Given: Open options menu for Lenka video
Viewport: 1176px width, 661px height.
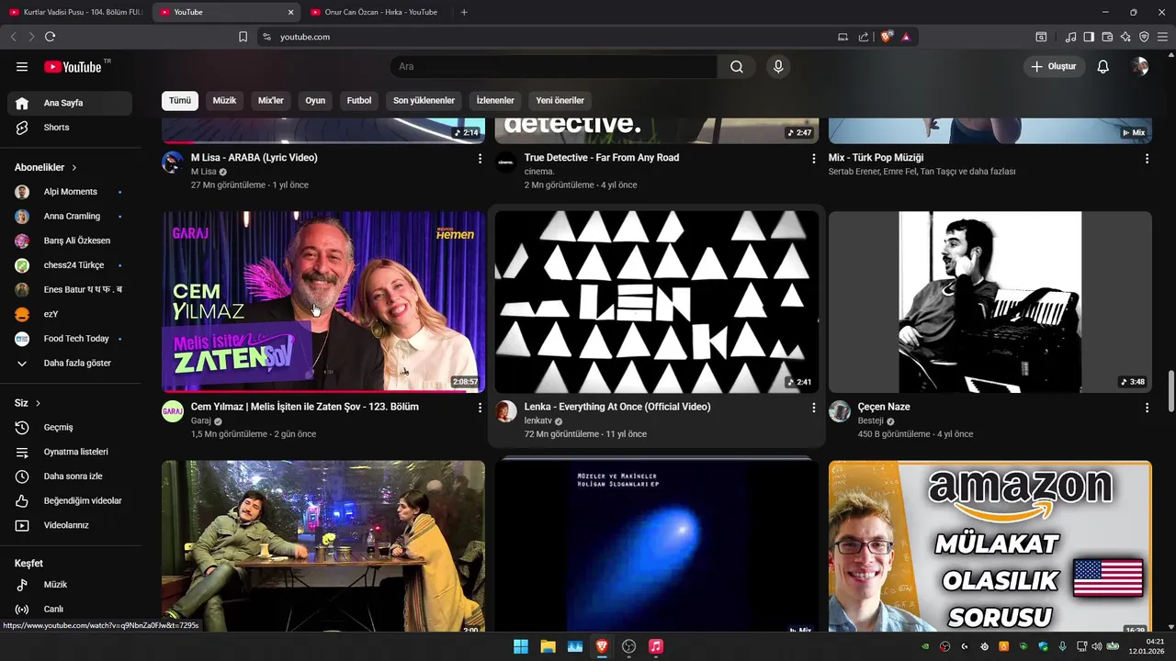Looking at the screenshot, I should tap(813, 408).
